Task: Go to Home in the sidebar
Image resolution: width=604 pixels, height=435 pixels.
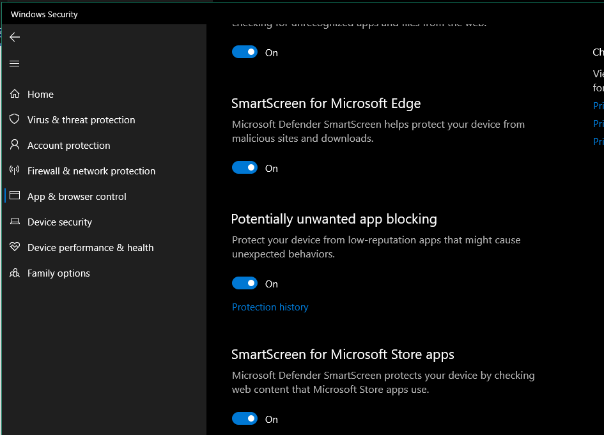Action: (40, 95)
